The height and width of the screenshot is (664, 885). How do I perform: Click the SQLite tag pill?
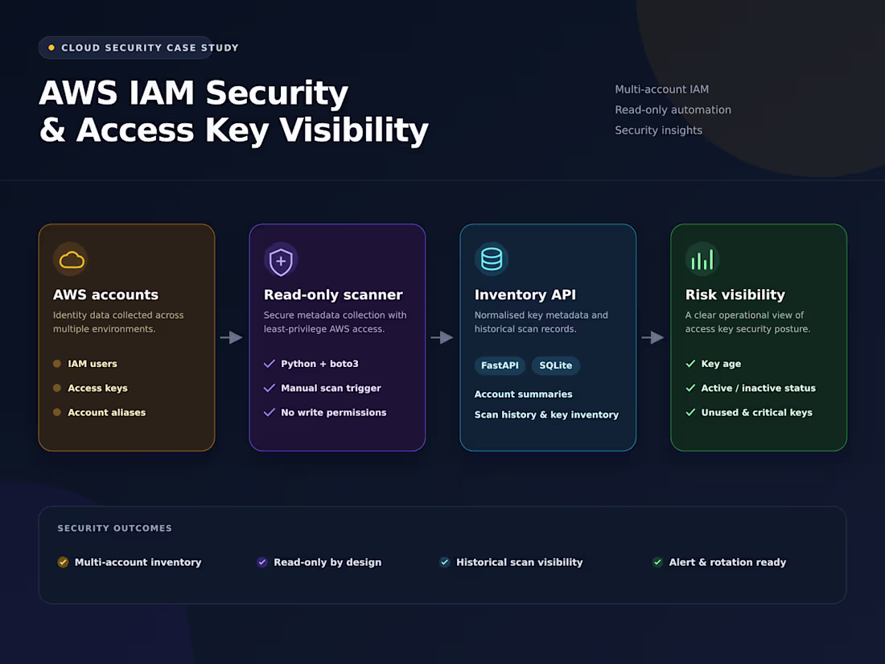556,365
